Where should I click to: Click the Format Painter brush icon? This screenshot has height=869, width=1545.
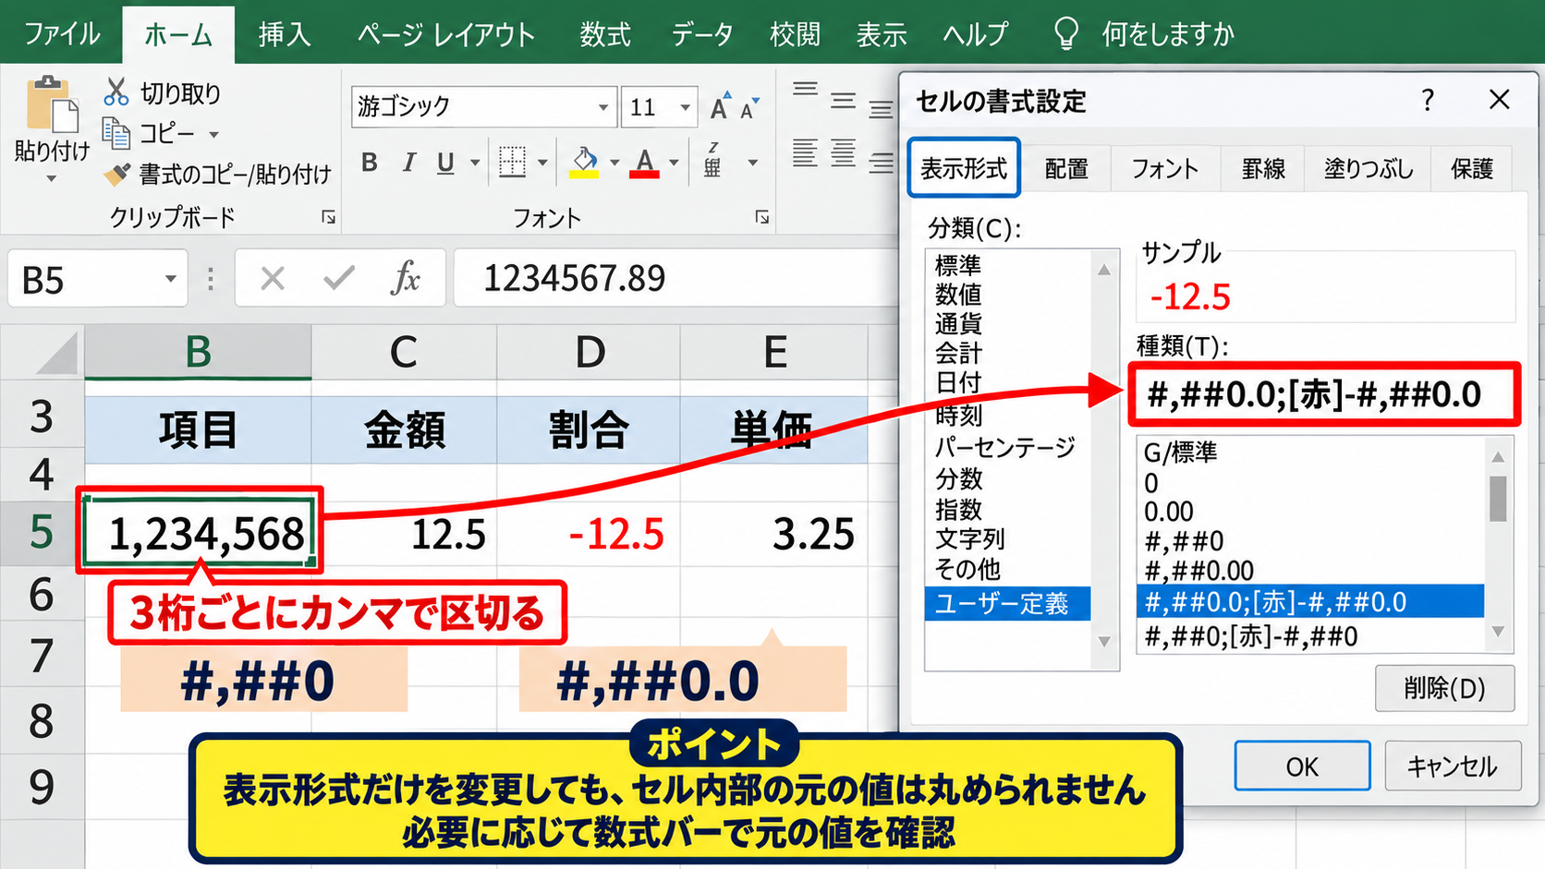[116, 174]
